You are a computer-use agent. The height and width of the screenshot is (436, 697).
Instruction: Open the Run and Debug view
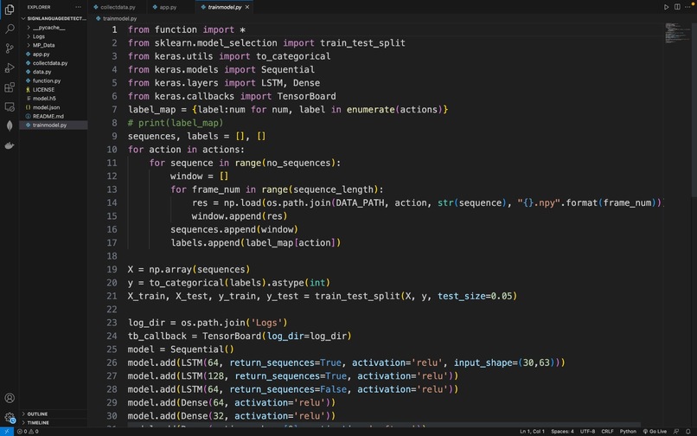pyautogui.click(x=10, y=68)
